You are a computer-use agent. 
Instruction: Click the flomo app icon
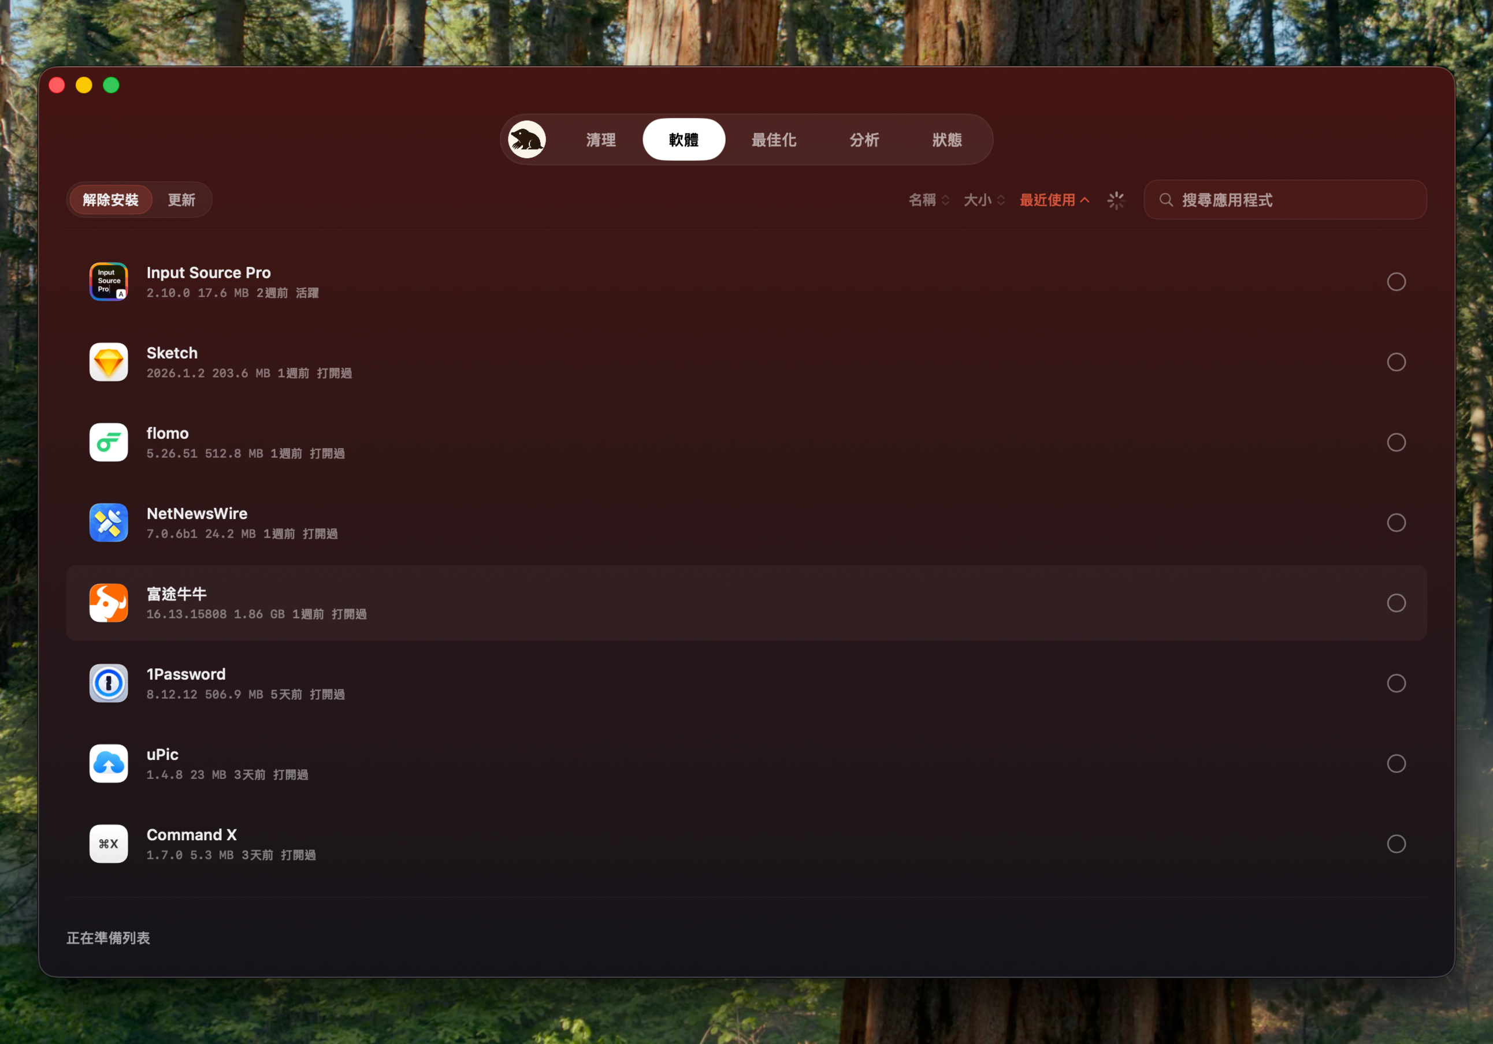(109, 442)
